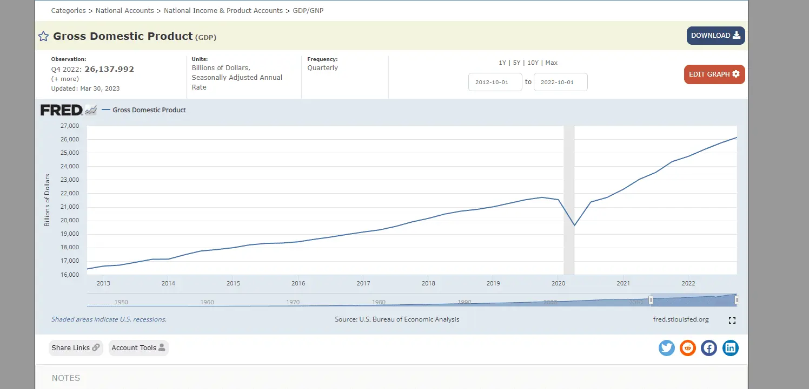Open the EDIT GRAPH panel
The width and height of the screenshot is (809, 389).
(714, 74)
